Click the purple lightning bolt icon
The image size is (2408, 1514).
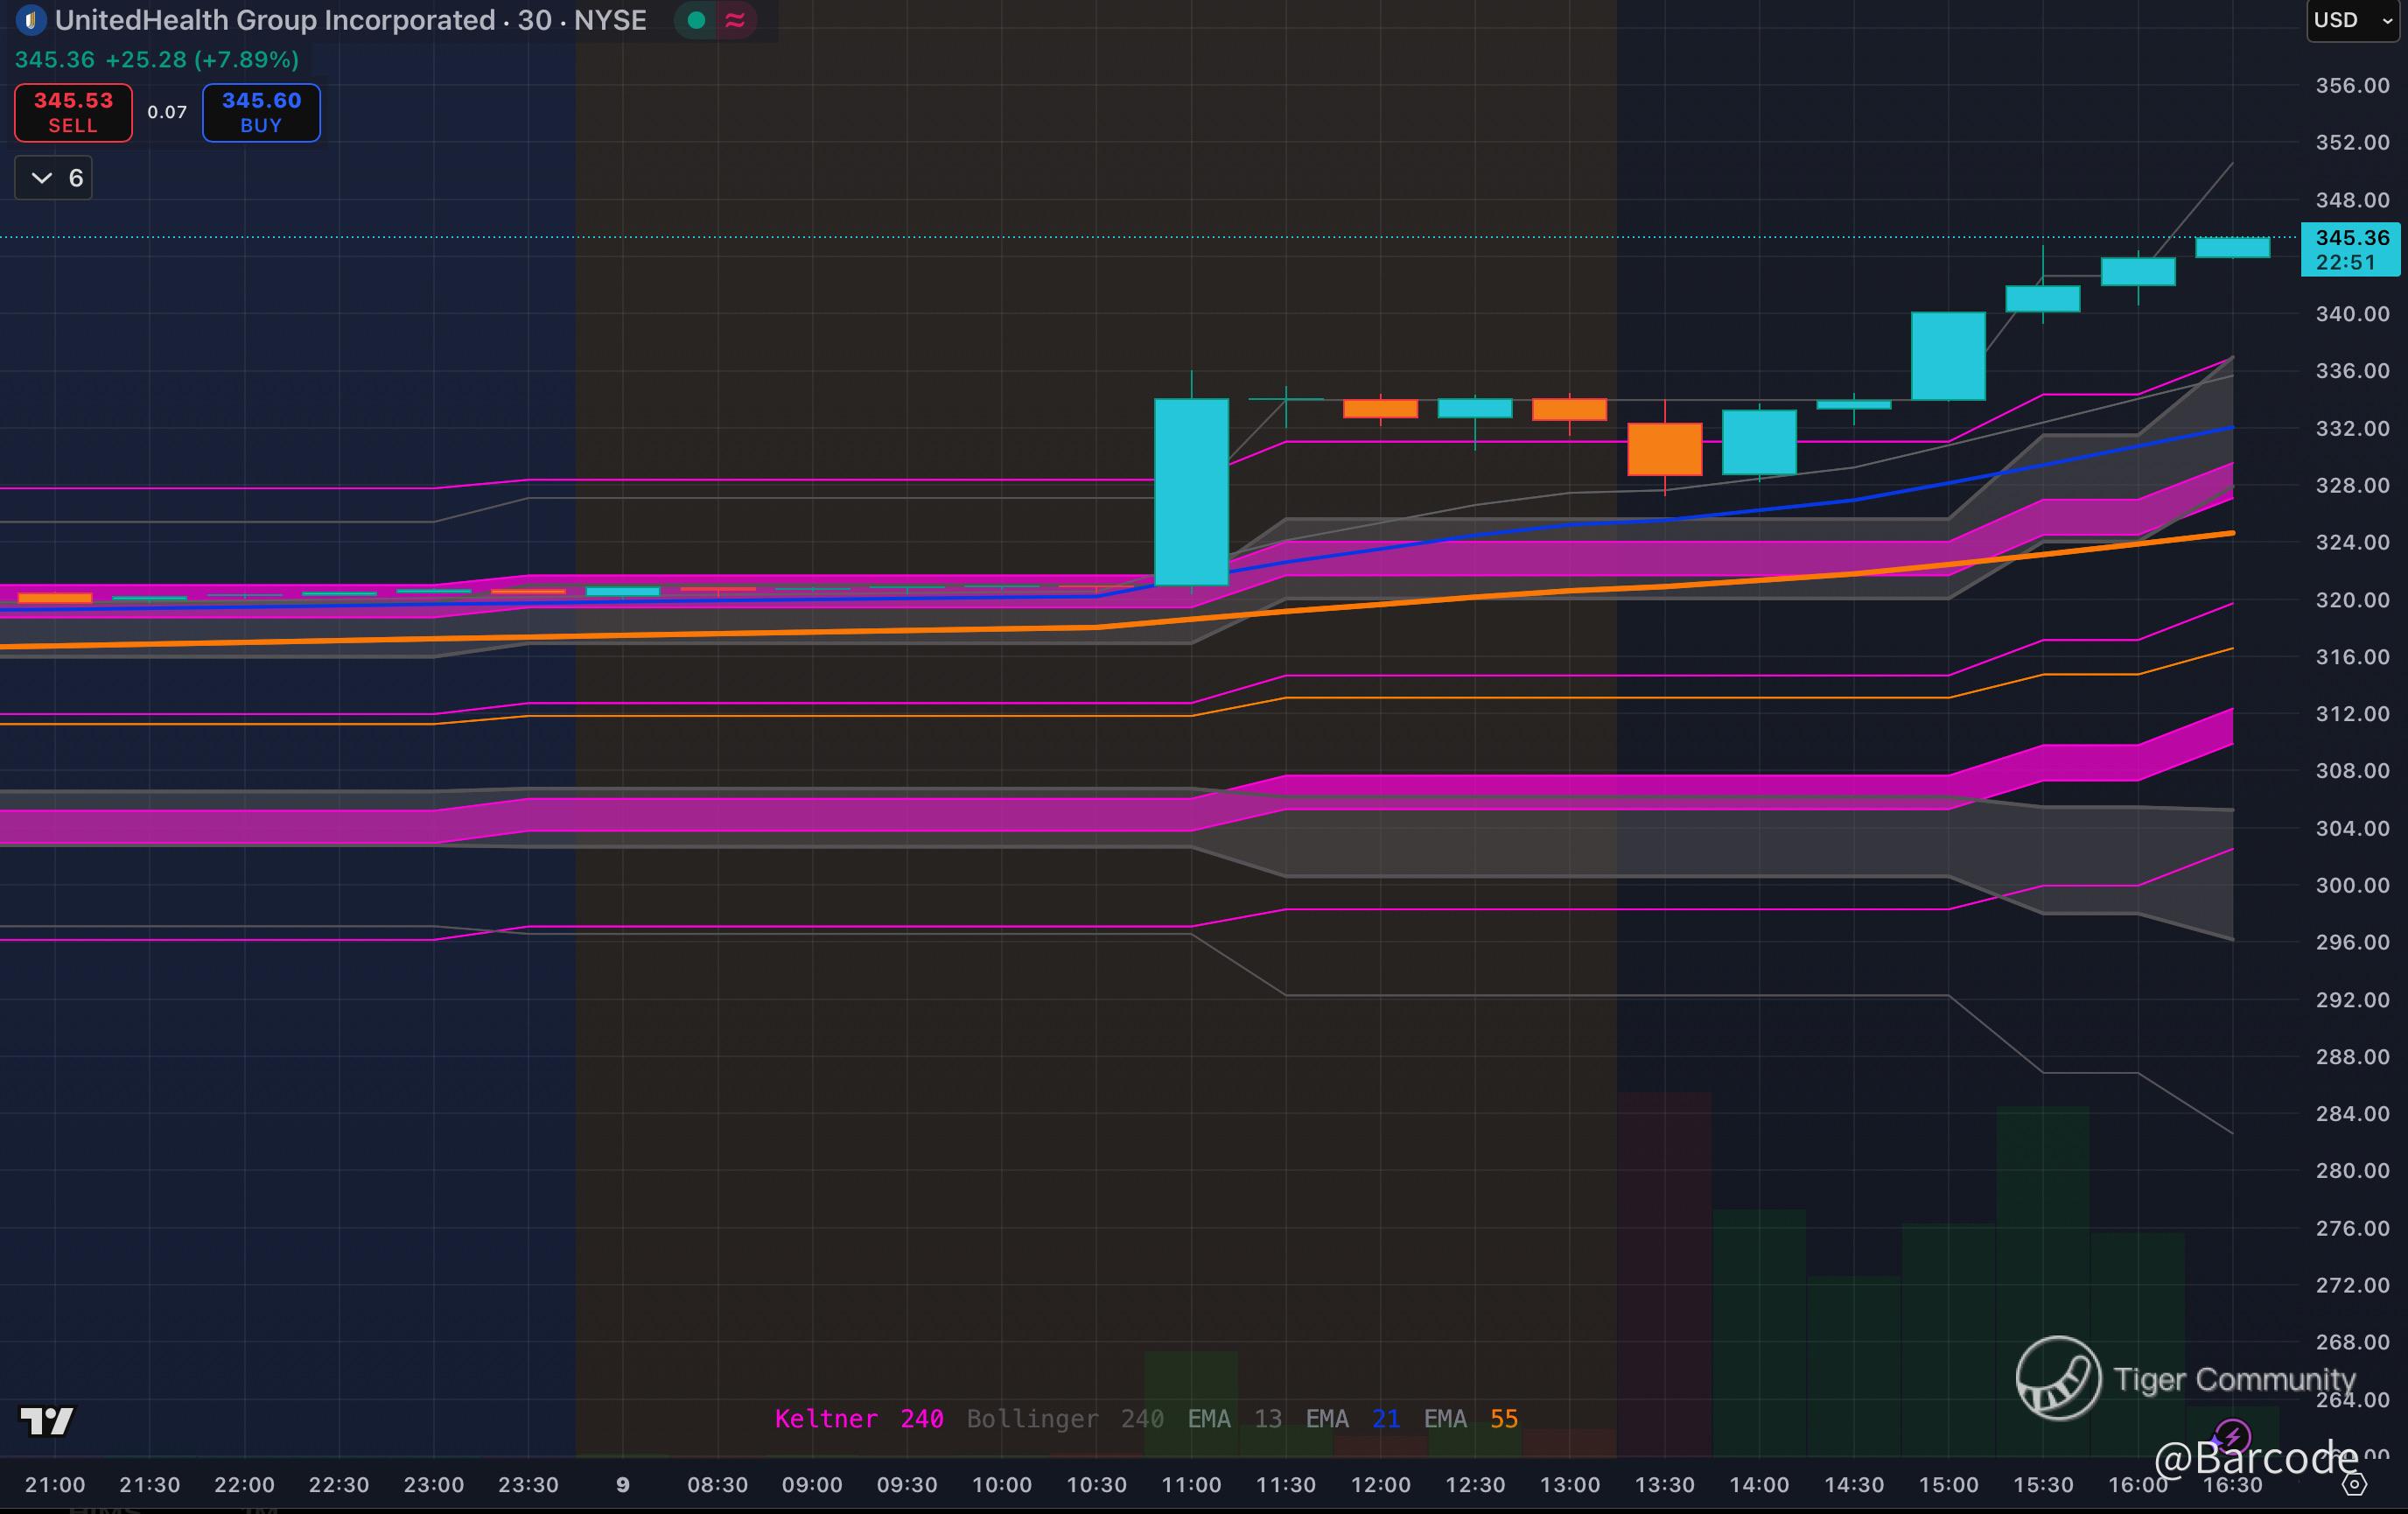tap(2232, 1437)
